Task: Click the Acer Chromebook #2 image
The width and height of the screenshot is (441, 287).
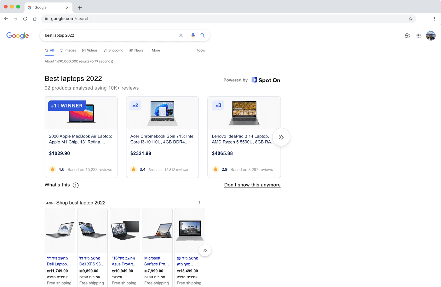Action: 163,113
